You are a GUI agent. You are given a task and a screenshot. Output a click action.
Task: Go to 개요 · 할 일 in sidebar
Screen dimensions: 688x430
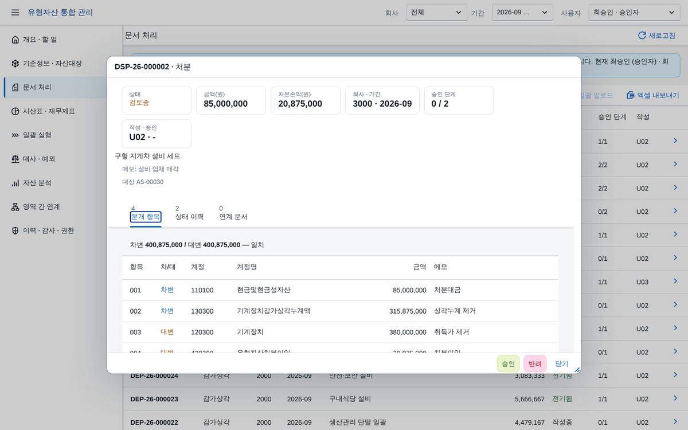61,40
